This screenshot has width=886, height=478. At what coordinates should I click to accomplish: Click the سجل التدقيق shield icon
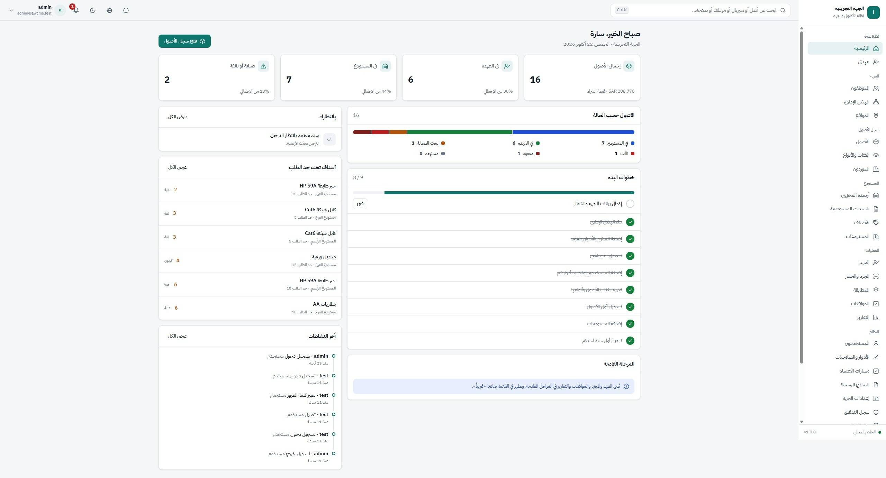click(876, 412)
